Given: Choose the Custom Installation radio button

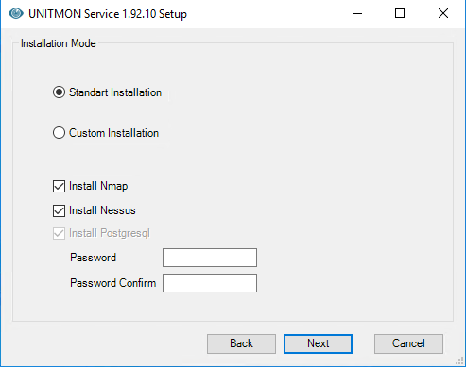Looking at the screenshot, I should 59,133.
